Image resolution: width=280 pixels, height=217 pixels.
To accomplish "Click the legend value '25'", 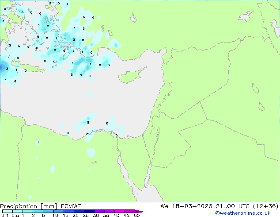I will point(86,215).
